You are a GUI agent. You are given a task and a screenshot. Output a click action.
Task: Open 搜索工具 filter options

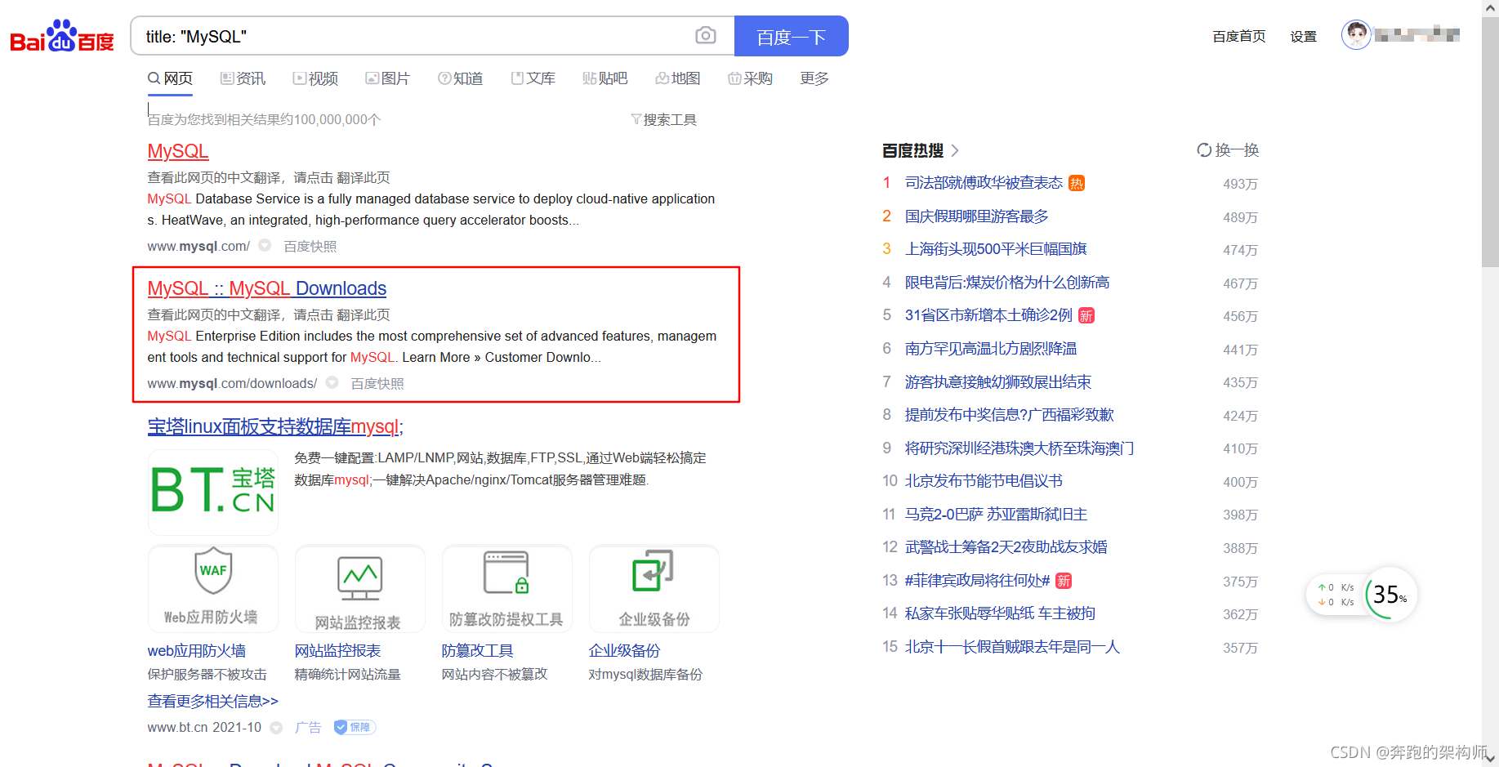click(x=663, y=120)
